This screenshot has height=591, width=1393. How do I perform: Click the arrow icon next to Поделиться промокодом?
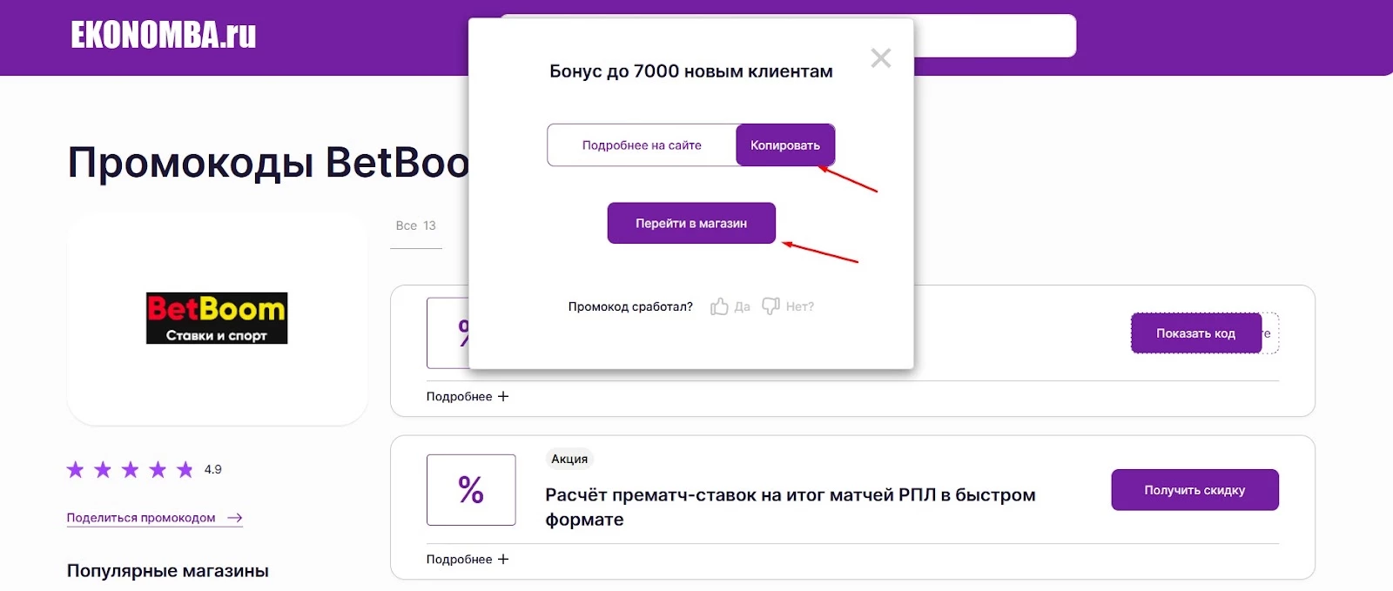tap(234, 518)
